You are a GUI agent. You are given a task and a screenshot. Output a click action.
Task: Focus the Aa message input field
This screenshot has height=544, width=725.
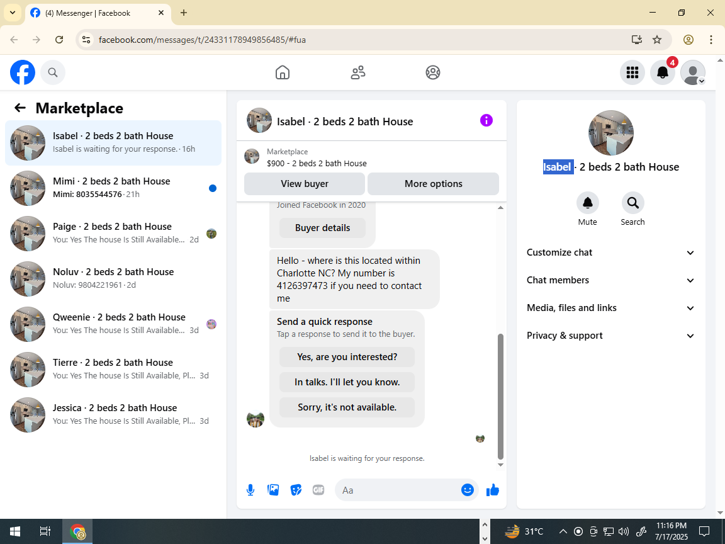coord(400,490)
